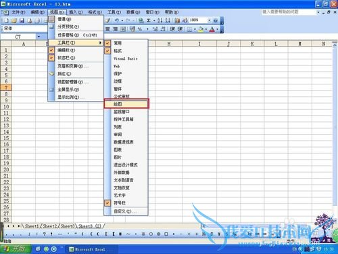Open the 插入 (Insert) menu

pyautogui.click(x=76, y=12)
